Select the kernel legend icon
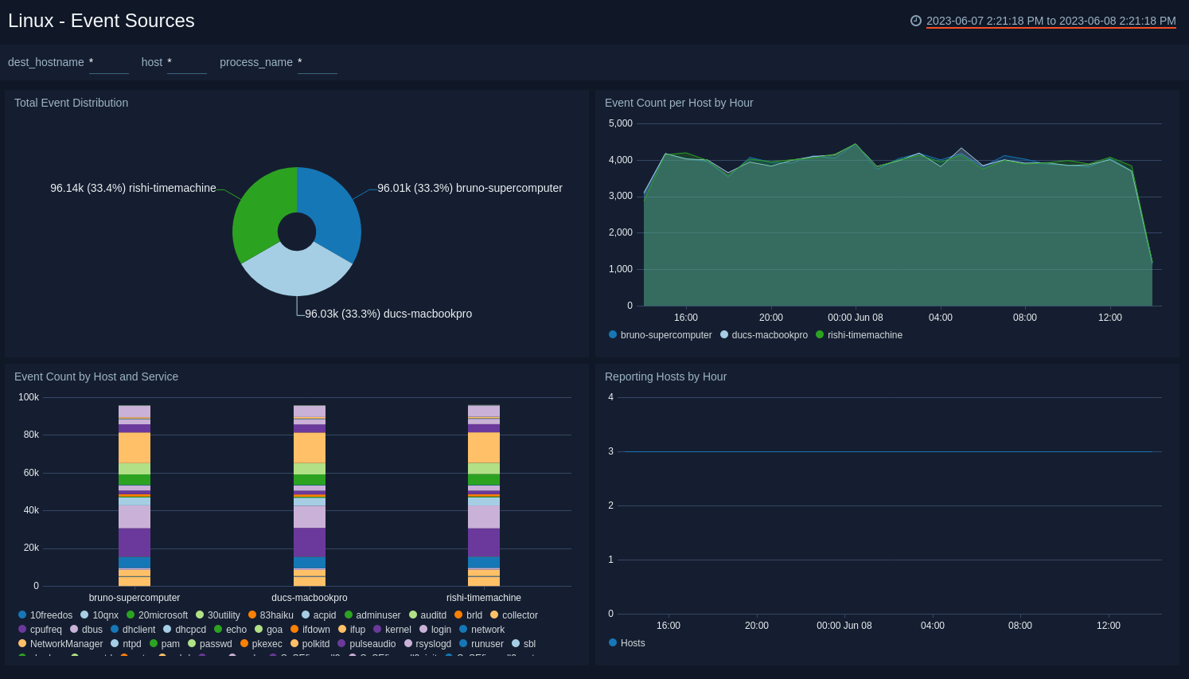The height and width of the screenshot is (679, 1189). (x=376, y=629)
